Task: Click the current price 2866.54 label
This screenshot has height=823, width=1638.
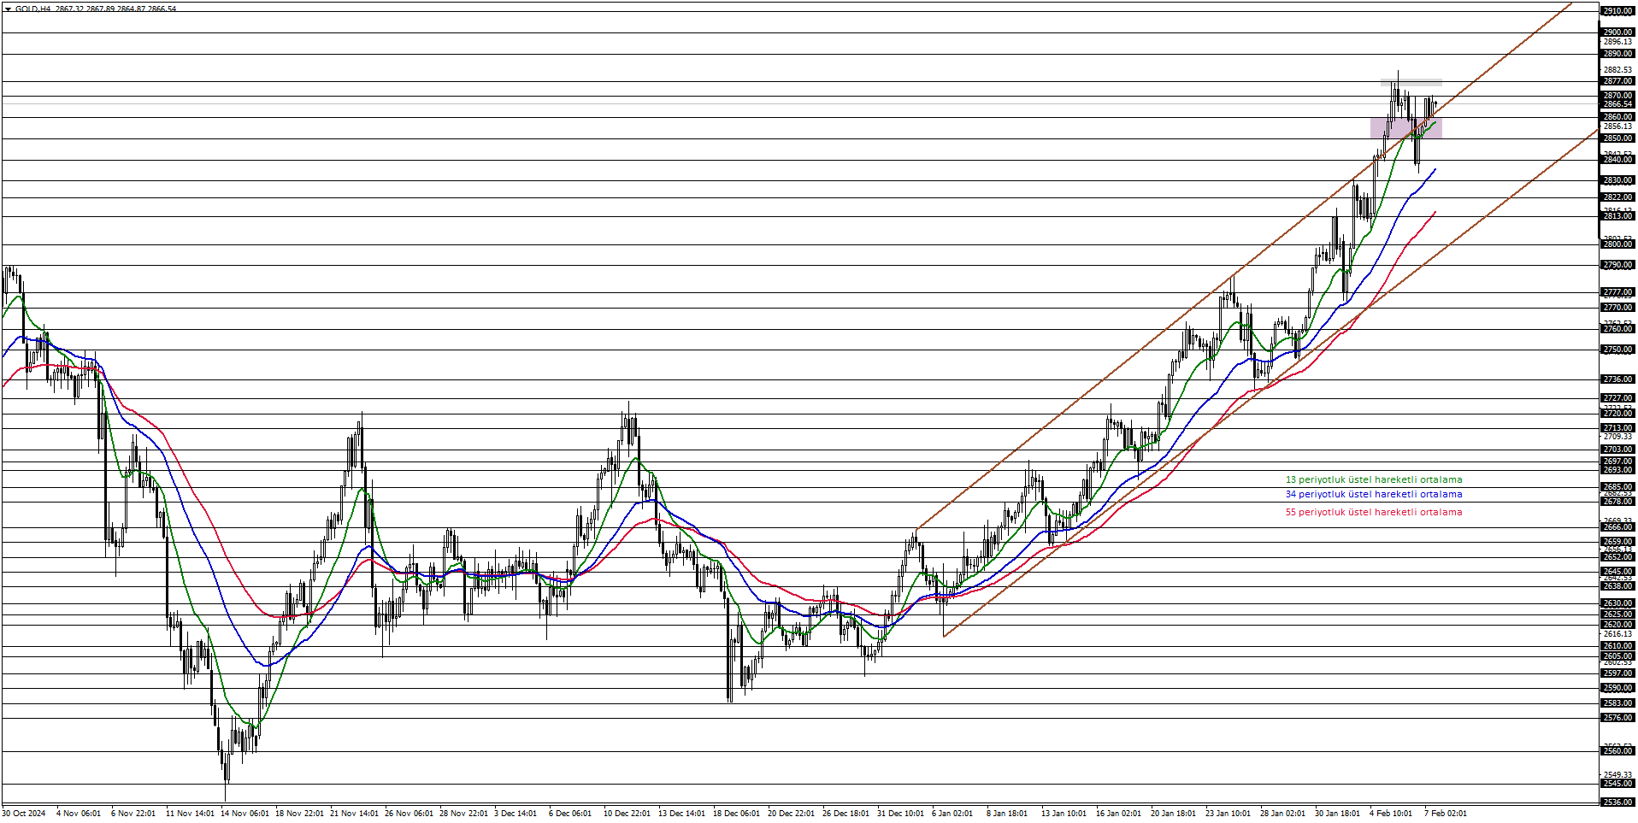Action: (x=1617, y=104)
